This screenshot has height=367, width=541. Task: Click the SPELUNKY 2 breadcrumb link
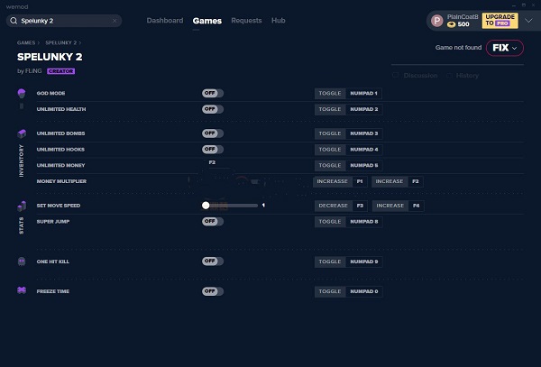60,42
